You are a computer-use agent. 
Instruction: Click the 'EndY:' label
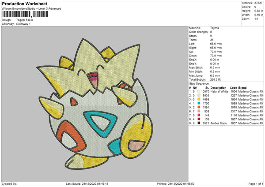(193, 64)
